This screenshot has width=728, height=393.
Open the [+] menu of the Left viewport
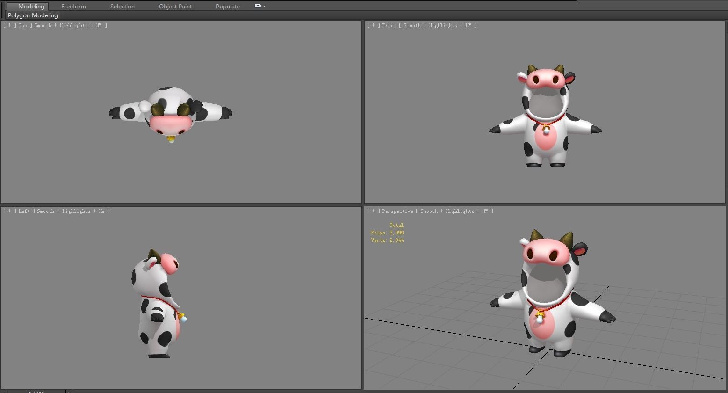tap(9, 211)
